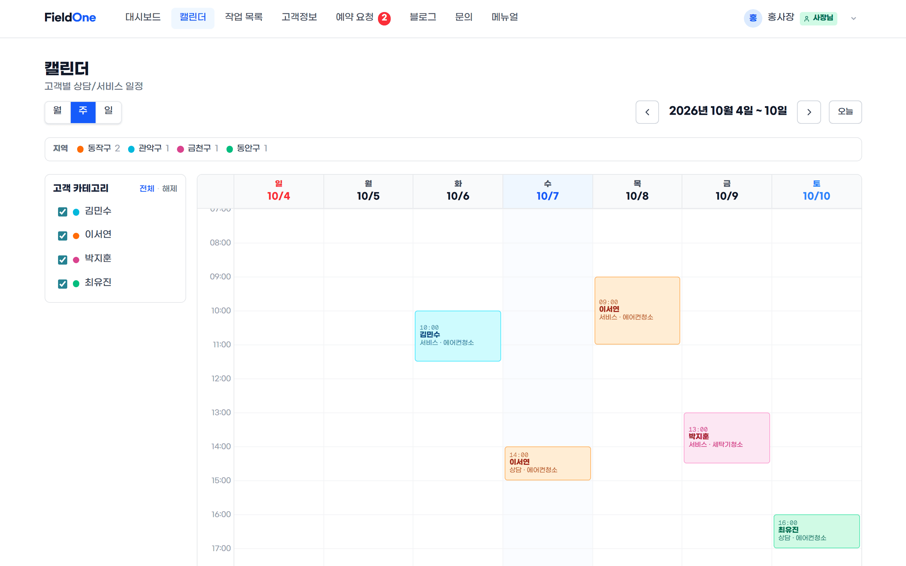Go to previous week arrow
The height and width of the screenshot is (566, 906).
[647, 112]
